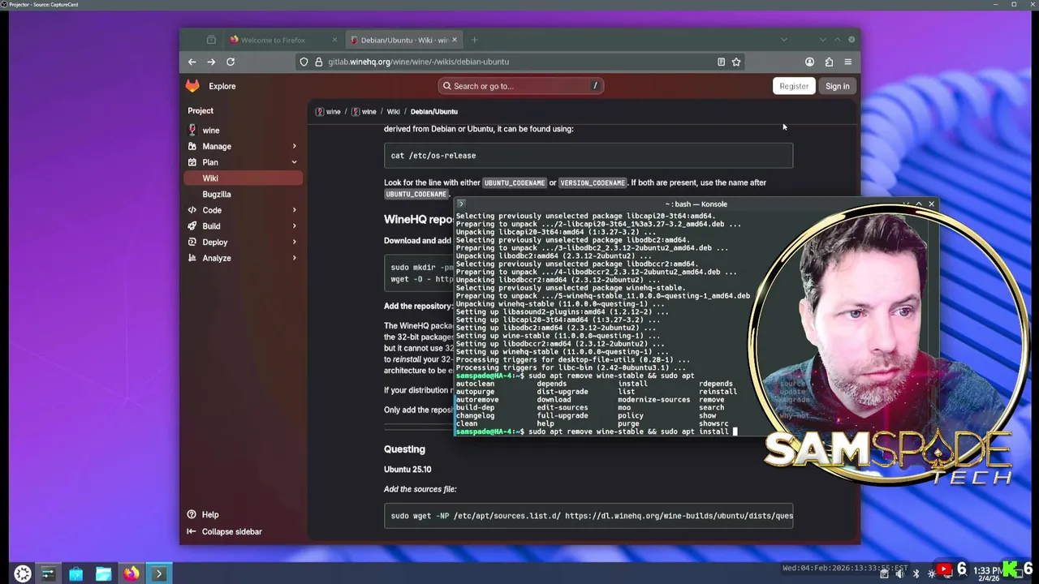Select Wiki in the sidebar
The width and height of the screenshot is (1039, 584).
click(x=244, y=178)
